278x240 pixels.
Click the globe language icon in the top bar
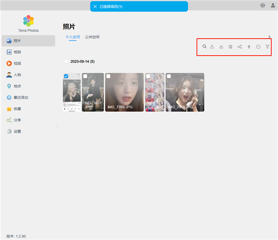[x=263, y=5]
